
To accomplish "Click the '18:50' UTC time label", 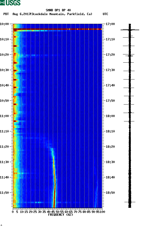I will (x=110, y=193).
